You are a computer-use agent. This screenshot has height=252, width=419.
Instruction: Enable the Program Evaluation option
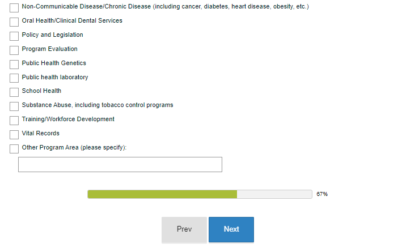click(14, 50)
